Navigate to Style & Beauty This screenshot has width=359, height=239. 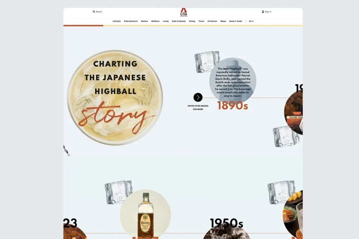coord(179,21)
